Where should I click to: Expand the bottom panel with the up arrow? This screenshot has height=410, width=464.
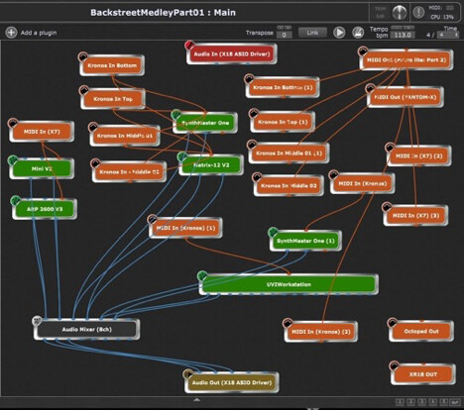coord(197,400)
